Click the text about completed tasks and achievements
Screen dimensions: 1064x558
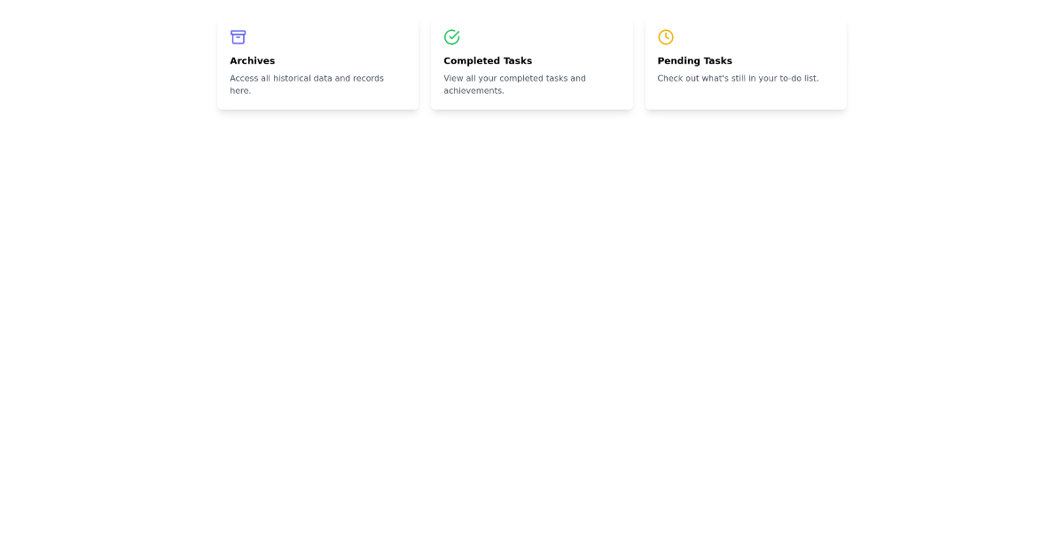pos(515,84)
